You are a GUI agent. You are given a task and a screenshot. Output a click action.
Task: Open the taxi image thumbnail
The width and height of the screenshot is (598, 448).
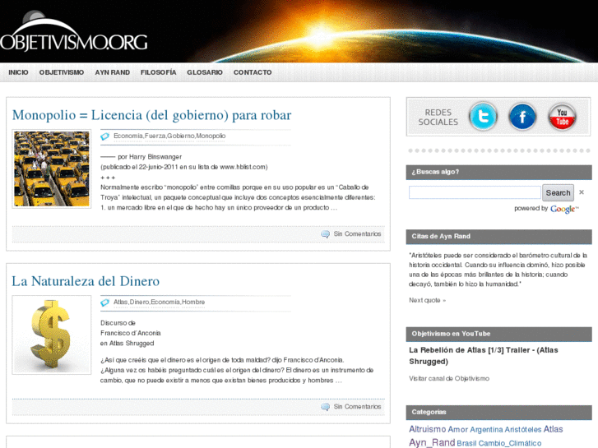tap(52, 169)
